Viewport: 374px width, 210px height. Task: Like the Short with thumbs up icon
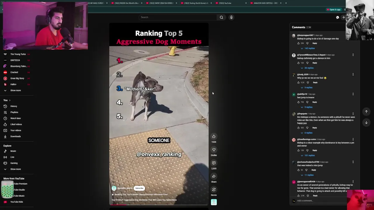[x=214, y=136]
